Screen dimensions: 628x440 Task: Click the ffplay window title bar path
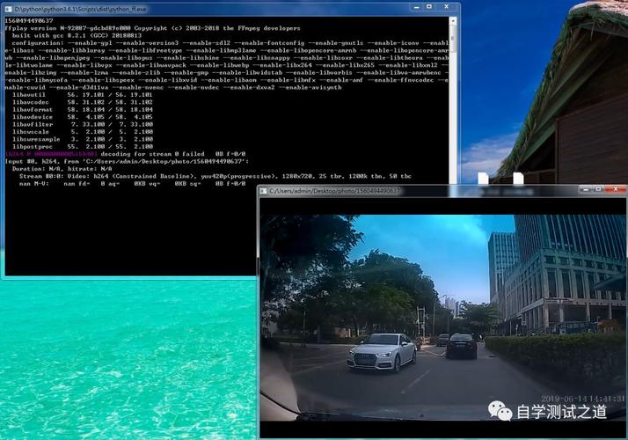(334, 191)
